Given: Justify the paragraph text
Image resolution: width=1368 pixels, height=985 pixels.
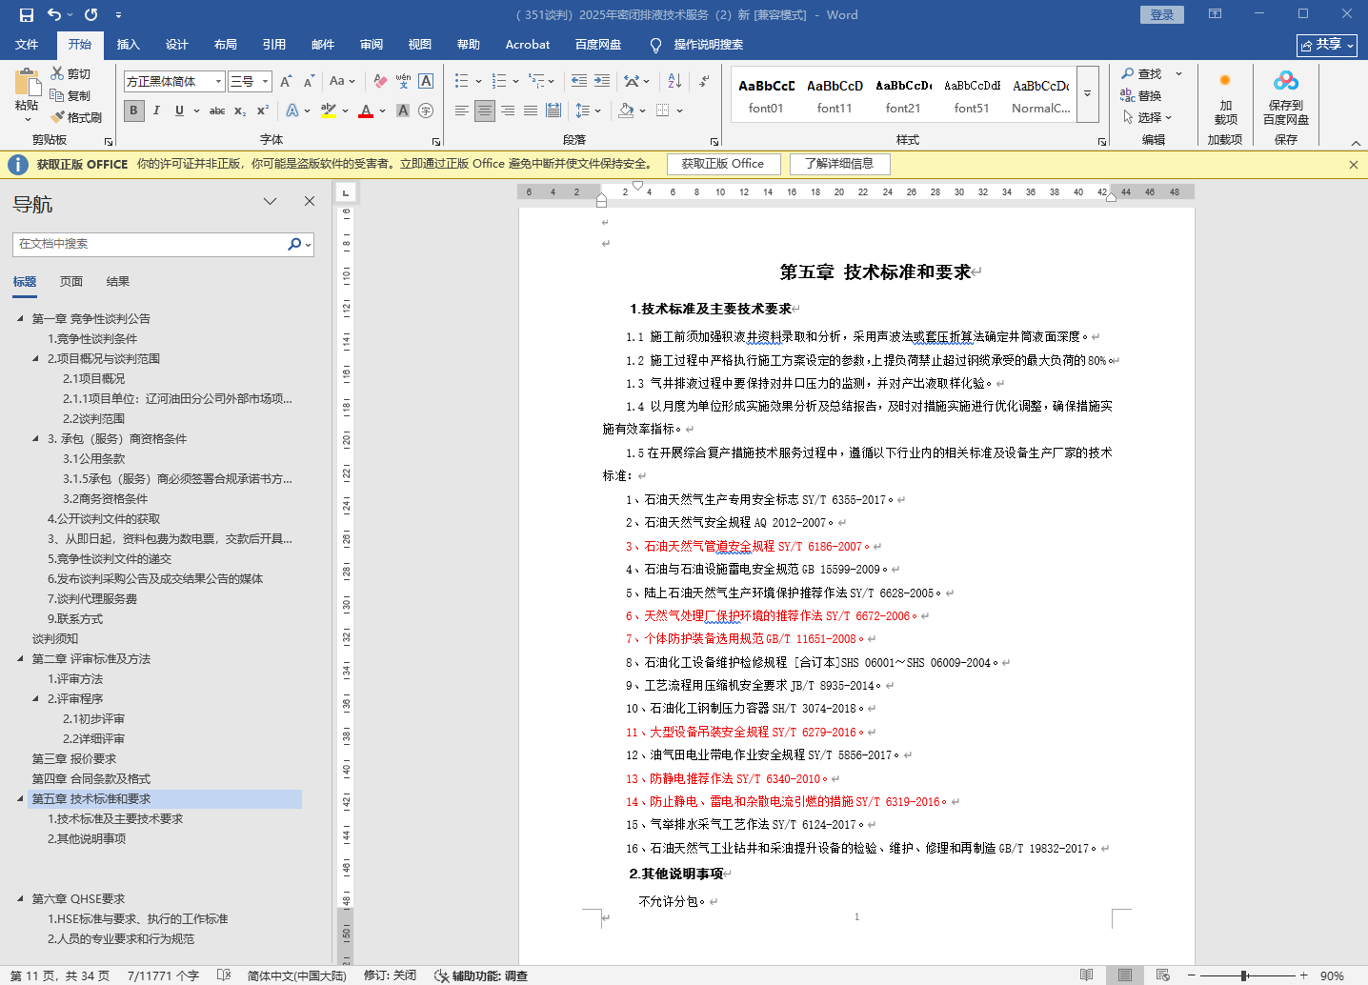Looking at the screenshot, I should (x=531, y=111).
